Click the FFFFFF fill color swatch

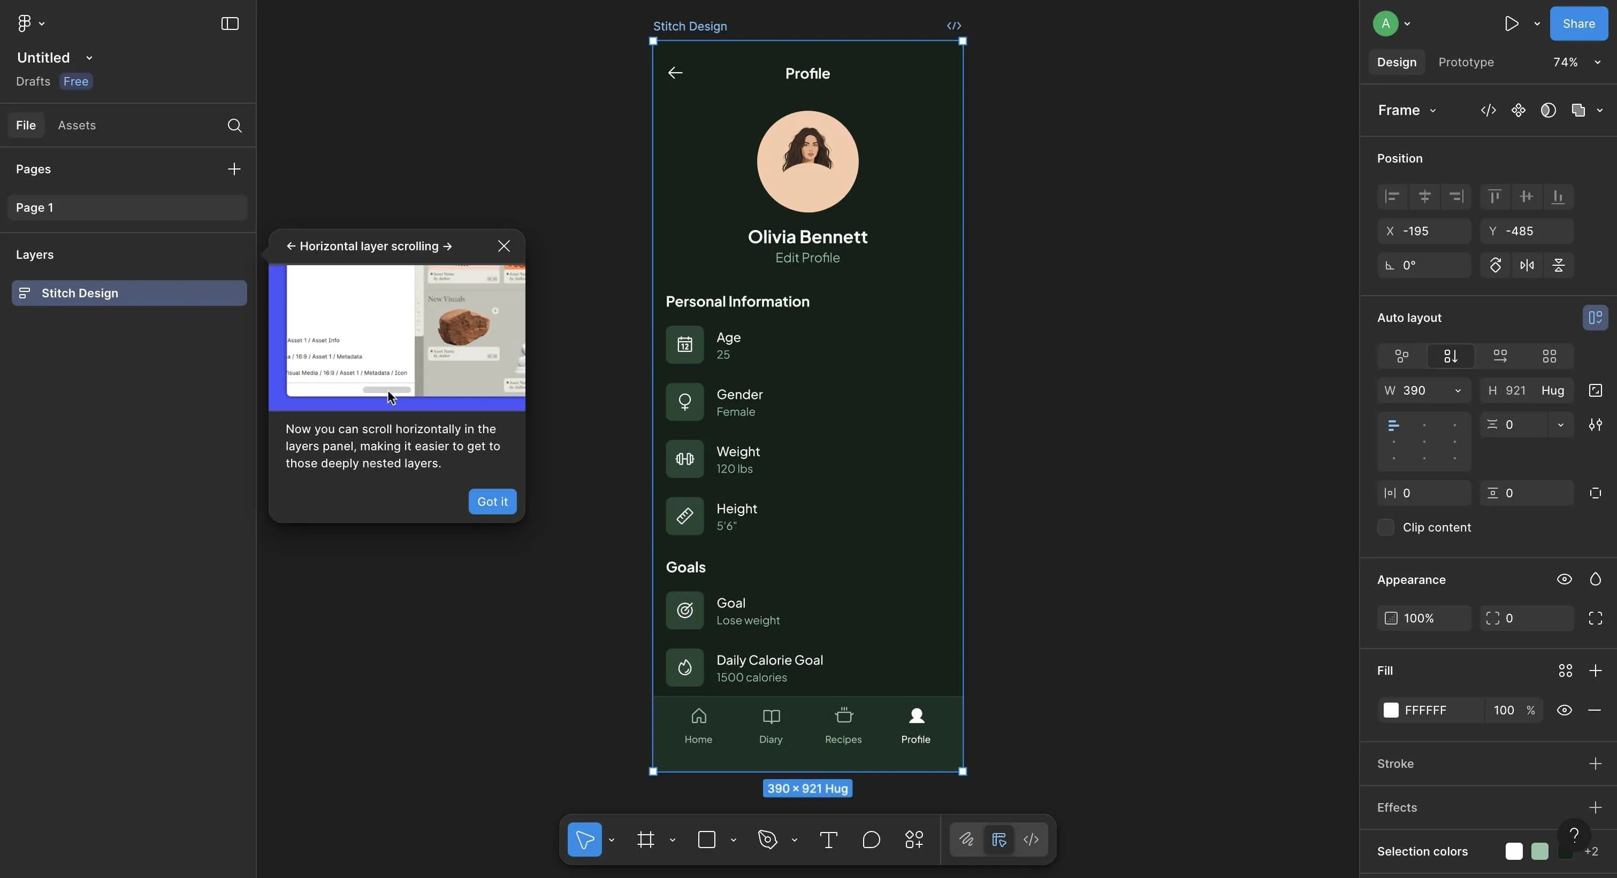pyautogui.click(x=1391, y=710)
